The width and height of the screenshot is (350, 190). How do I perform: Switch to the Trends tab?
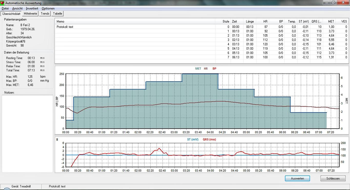click(45, 14)
